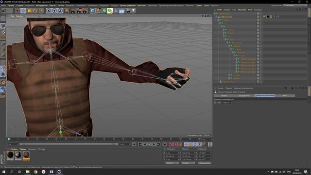Click the highlighted green modeling objects icon

pyautogui.click(x=110, y=11)
